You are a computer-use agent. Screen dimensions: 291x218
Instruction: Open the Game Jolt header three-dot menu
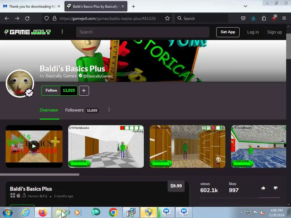[x=62, y=32]
